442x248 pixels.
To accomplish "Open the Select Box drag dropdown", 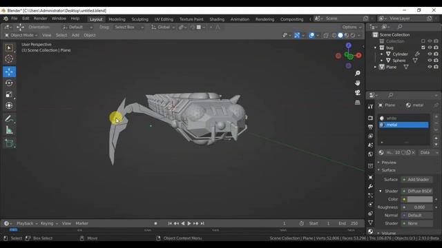I will (x=129, y=28).
